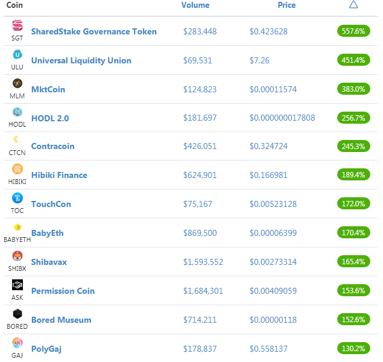Sort by the triangle change column header
This screenshot has height=362, width=383.
(x=353, y=5)
